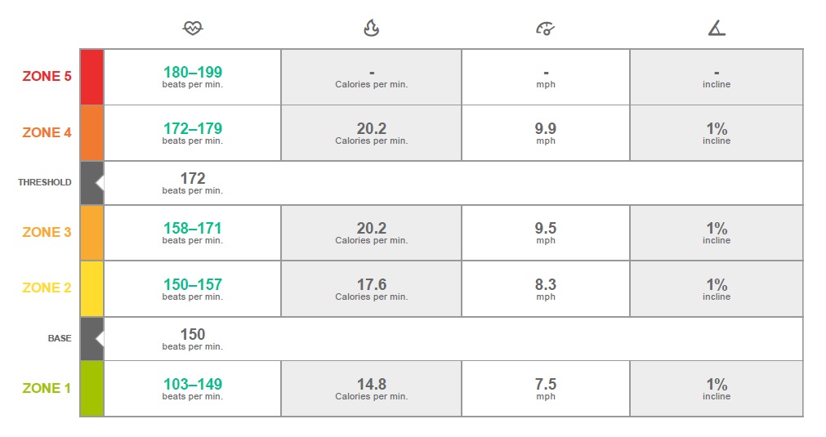Click the heart rate column icon
The height and width of the screenshot is (437, 826).
coord(193,29)
